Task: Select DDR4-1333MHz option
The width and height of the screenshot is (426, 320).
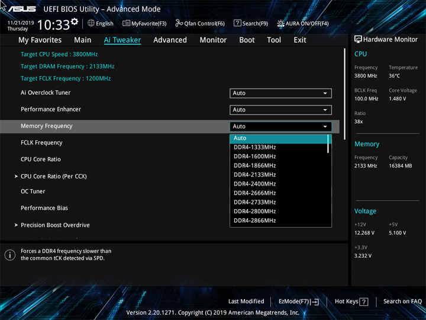Action: coord(279,147)
